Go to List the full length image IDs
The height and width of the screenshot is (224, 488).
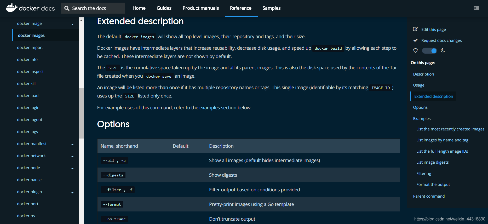(x=442, y=151)
